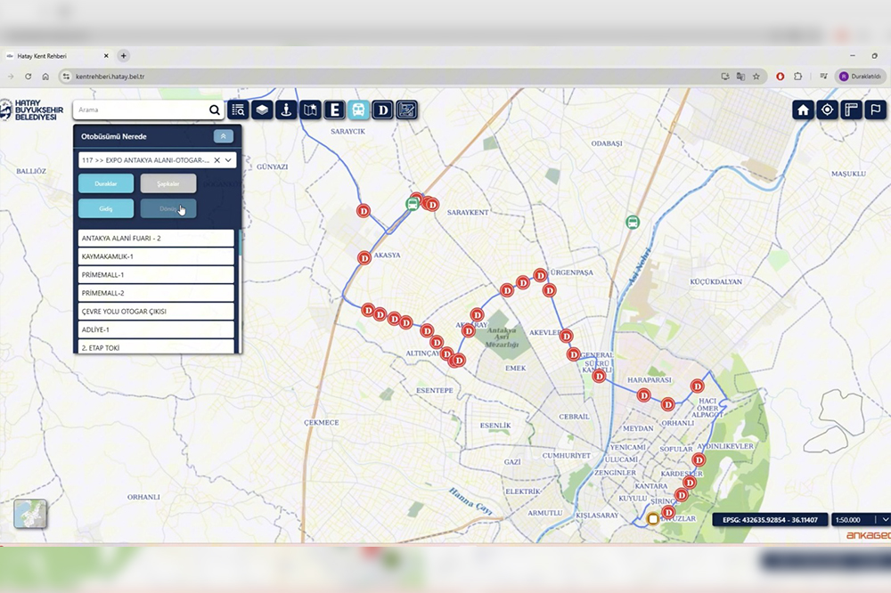The image size is (891, 593).
Task: Click the basemap thumbnail at bottom left
Action: click(x=30, y=514)
